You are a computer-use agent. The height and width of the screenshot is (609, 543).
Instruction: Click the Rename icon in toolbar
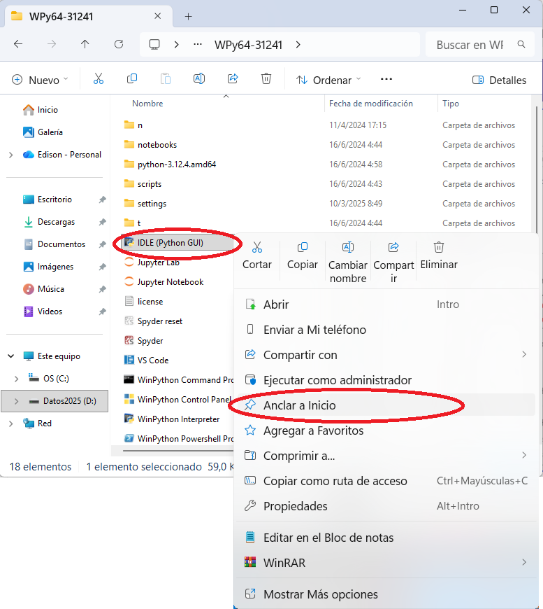click(199, 79)
